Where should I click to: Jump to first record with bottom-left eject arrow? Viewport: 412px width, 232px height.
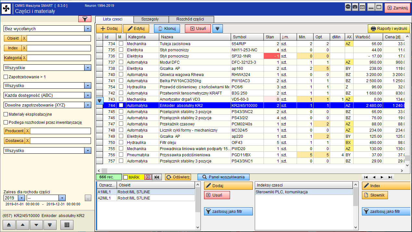coord(9,225)
